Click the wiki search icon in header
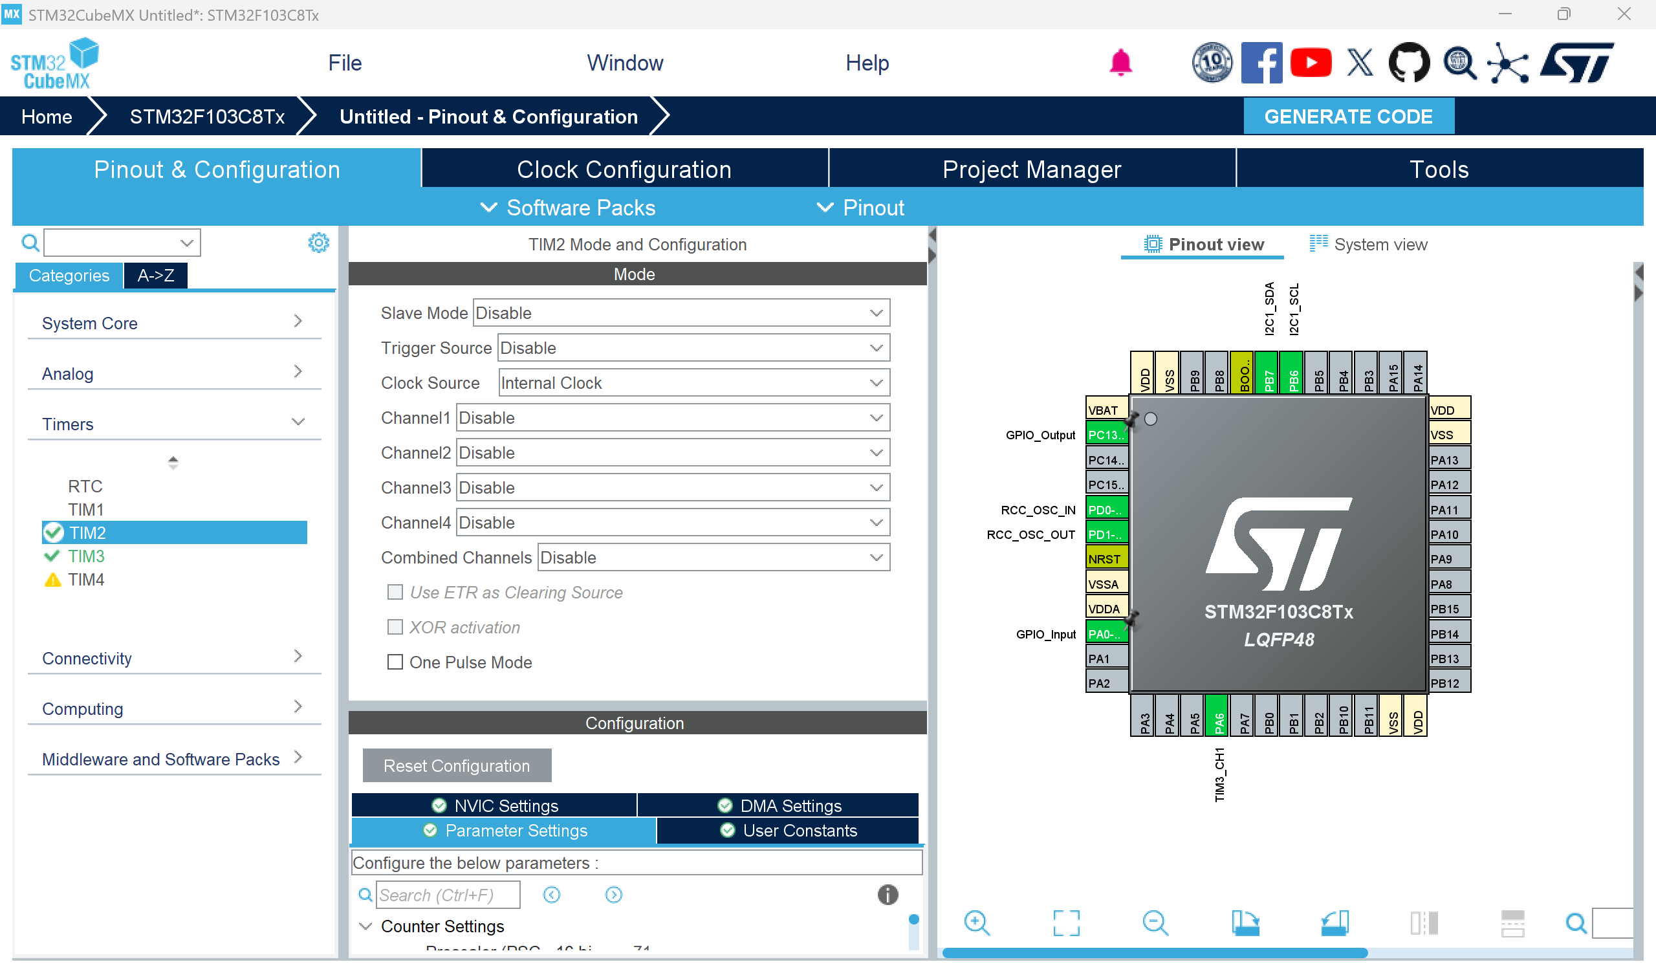Screen dimensions: 1656x973 [x=1459, y=63]
